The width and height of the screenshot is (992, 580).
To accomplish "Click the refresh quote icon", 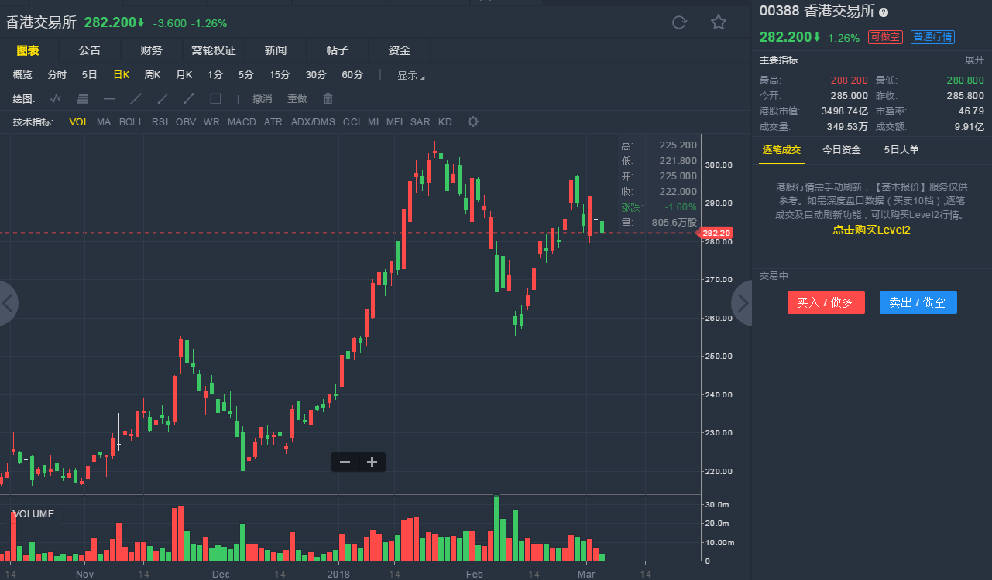I will tap(679, 22).
